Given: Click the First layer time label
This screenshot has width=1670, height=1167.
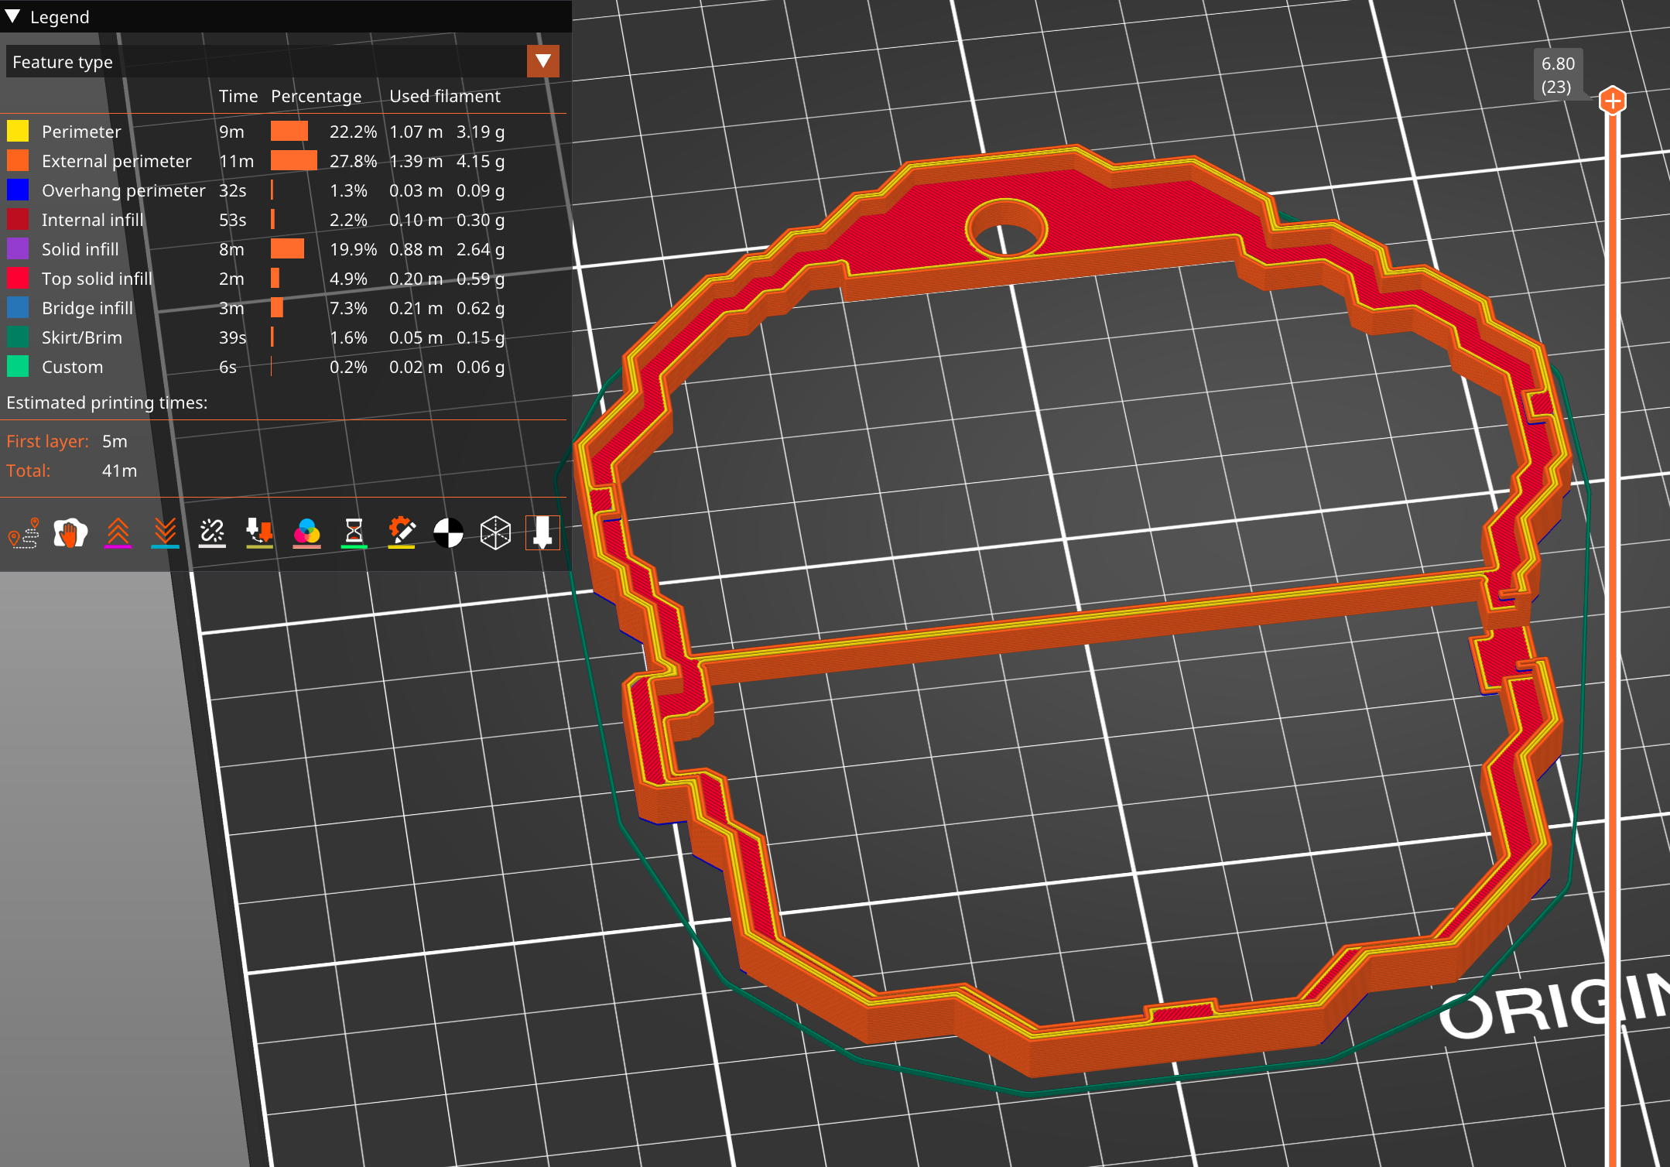Looking at the screenshot, I should 47,441.
